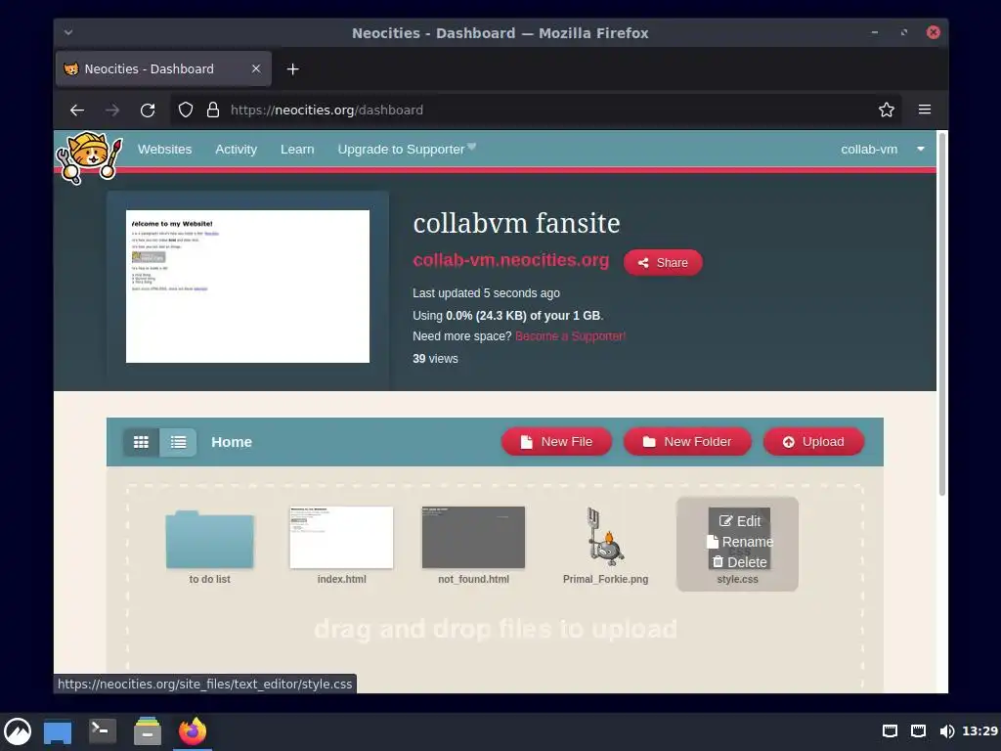Switch to list view of files
1001x751 pixels.
point(178,442)
